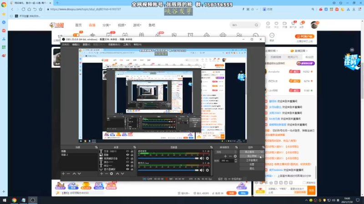
Task: Adjust the transition duration stepper arrows
Action: pos(236,160)
